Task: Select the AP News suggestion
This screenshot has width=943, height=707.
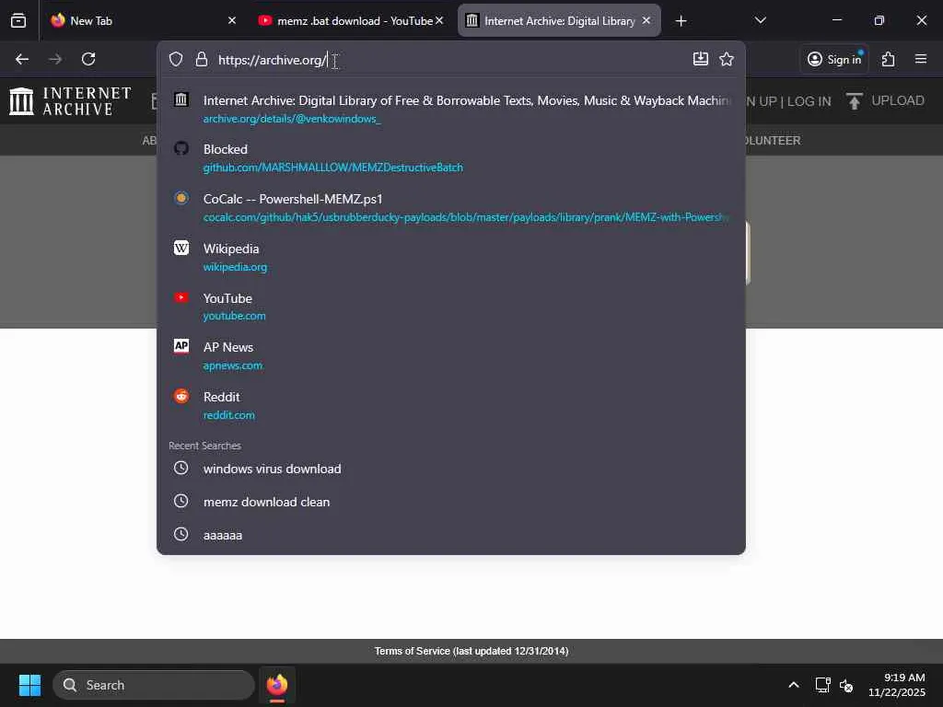Action: [x=451, y=356]
